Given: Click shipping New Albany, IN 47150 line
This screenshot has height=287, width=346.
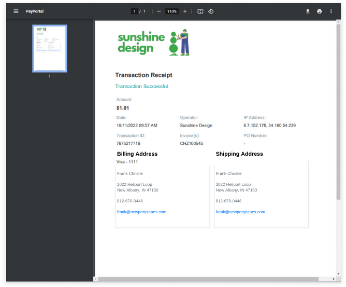Looking at the screenshot, I should click(236, 190).
